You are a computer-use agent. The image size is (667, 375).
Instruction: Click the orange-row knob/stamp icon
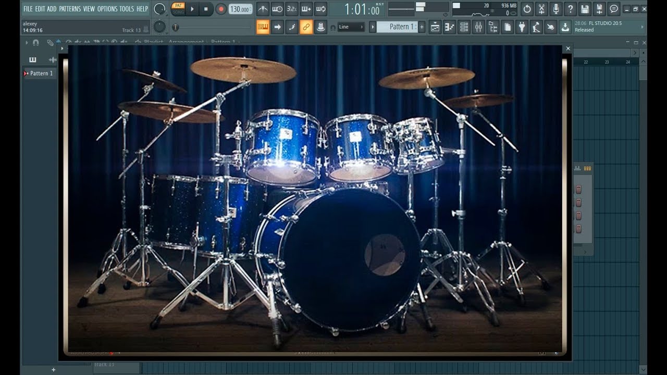[321, 27]
